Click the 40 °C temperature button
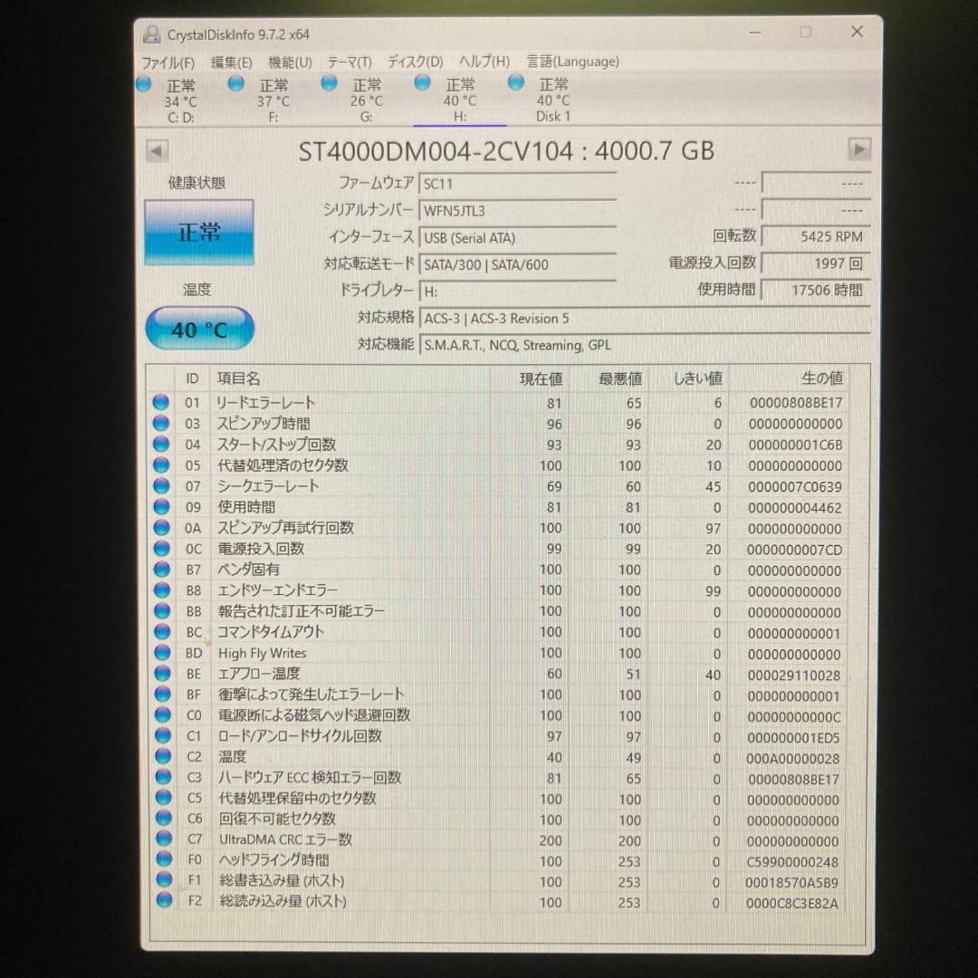 tap(199, 330)
